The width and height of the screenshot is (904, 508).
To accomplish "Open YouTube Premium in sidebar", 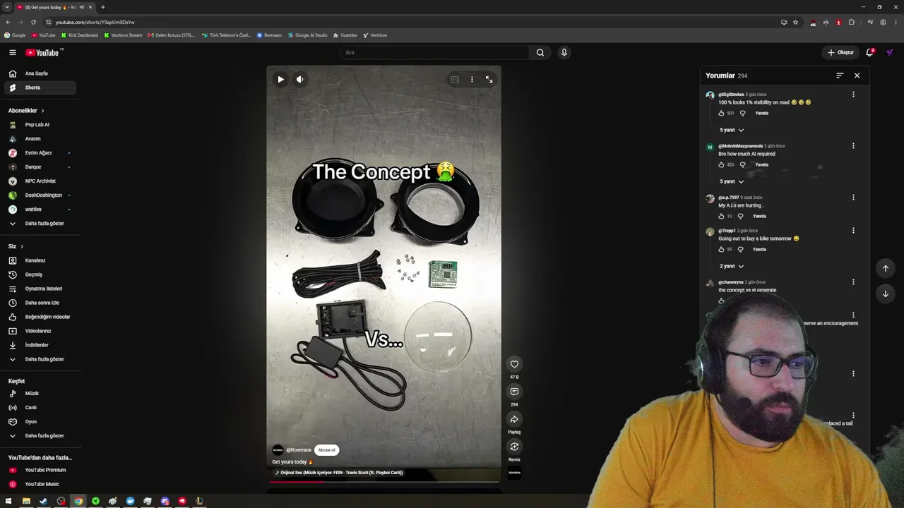I will coord(41,470).
